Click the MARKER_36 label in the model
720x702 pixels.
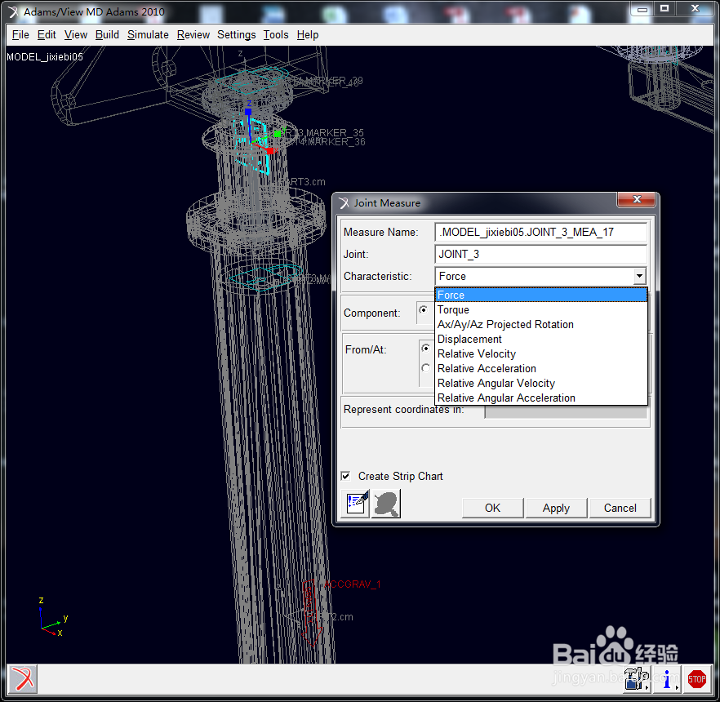[336, 142]
